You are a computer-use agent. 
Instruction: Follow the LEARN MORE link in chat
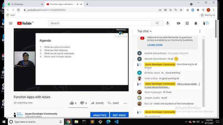tap(155, 45)
